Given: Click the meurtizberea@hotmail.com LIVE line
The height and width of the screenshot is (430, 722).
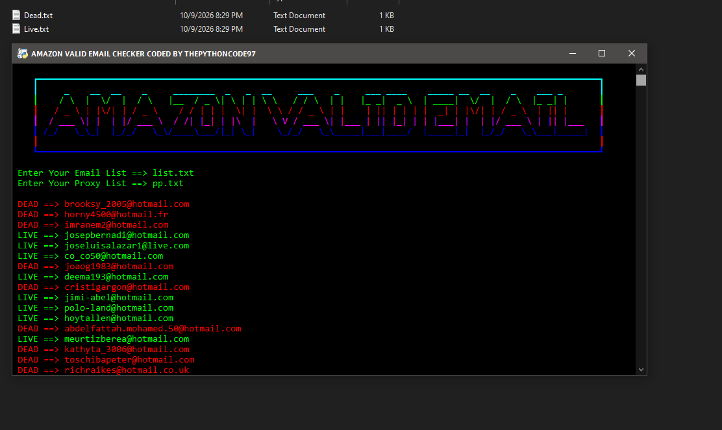Looking at the screenshot, I should pyautogui.click(x=104, y=339).
